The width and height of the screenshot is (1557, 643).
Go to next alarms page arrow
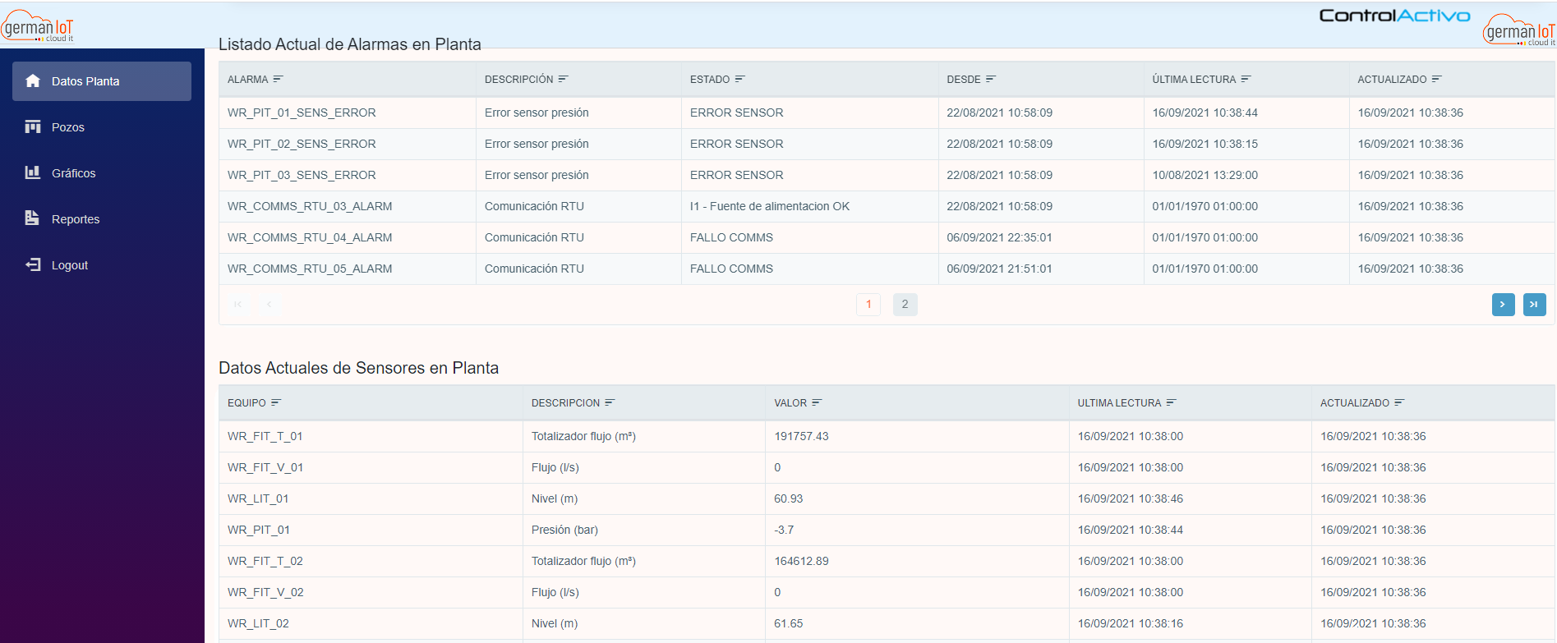point(1503,305)
